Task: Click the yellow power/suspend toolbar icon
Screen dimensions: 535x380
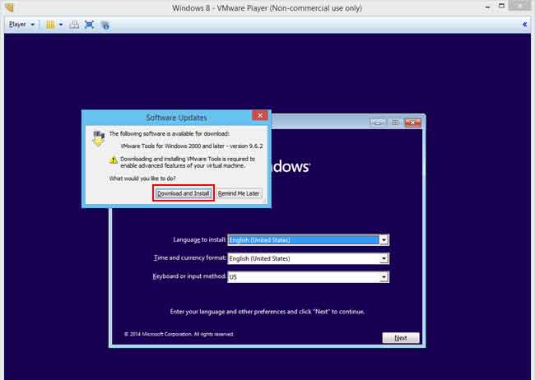Action: (49, 25)
